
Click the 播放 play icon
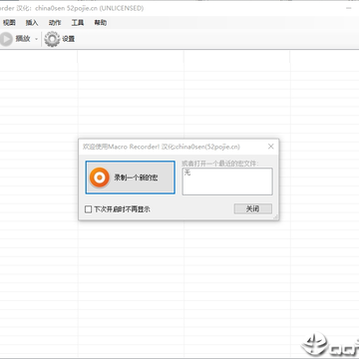click(6, 39)
